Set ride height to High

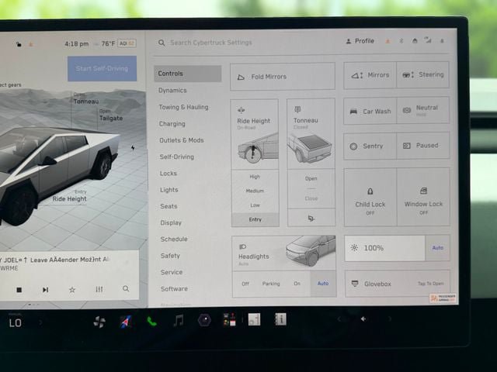coord(255,177)
